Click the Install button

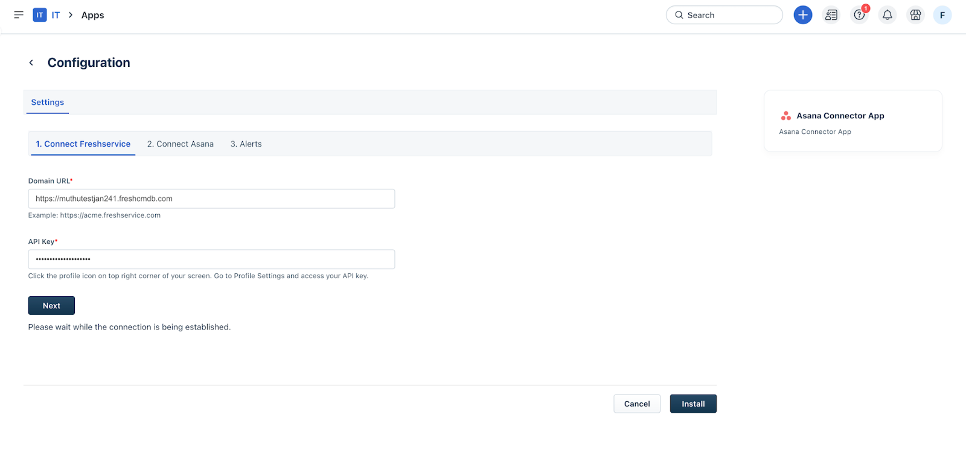point(693,404)
